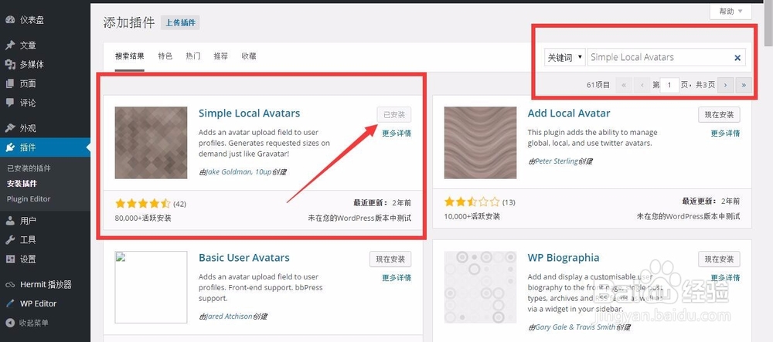Click the current page number field
Image resolution: width=773 pixels, height=342 pixels.
pos(669,85)
